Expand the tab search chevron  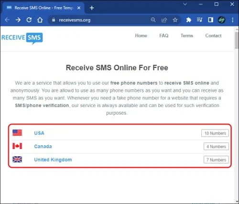pos(185,4)
